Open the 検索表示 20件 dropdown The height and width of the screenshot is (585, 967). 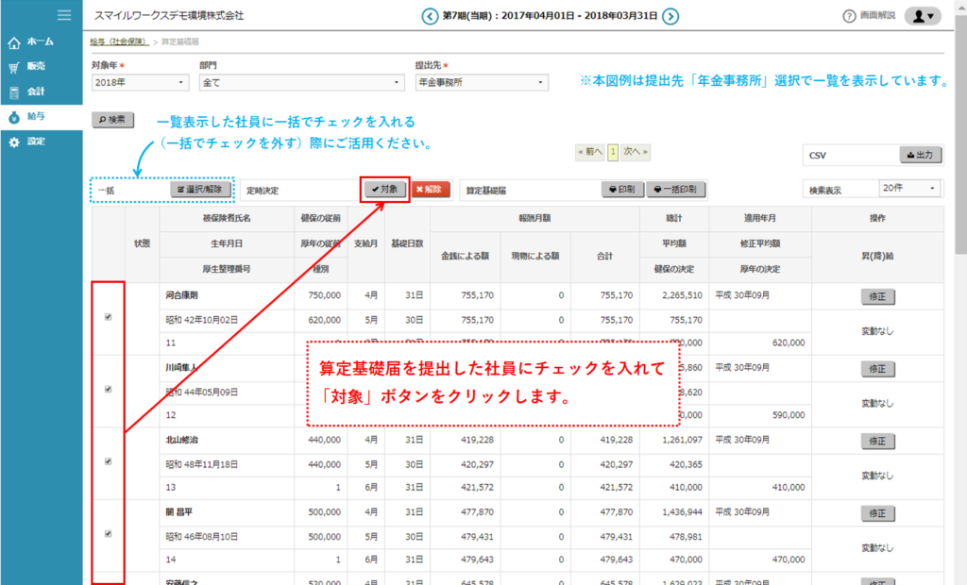click(909, 189)
